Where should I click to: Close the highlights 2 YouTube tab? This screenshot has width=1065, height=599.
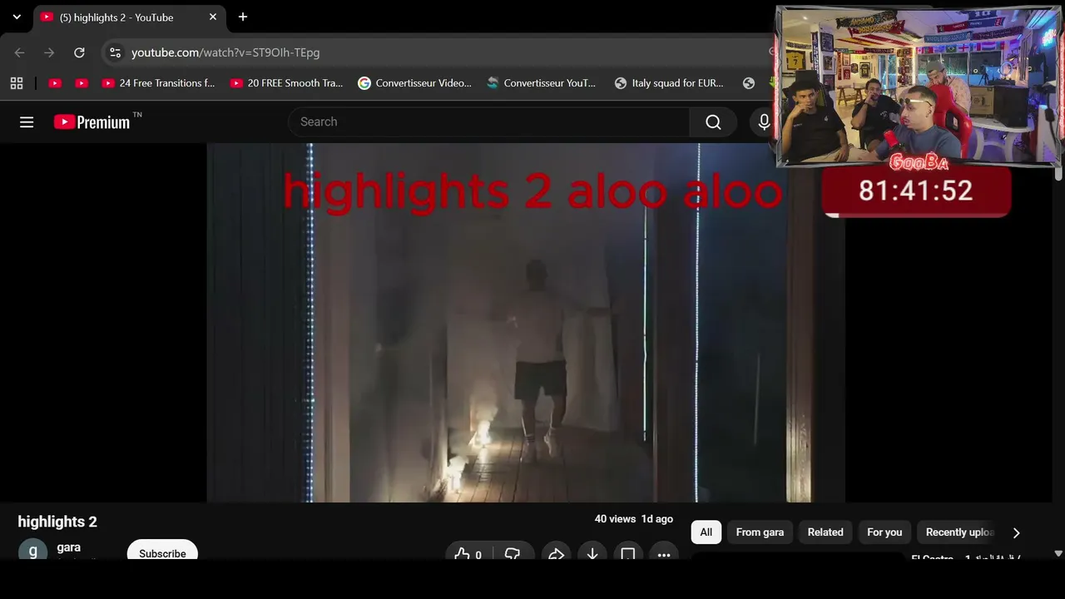coord(213,17)
